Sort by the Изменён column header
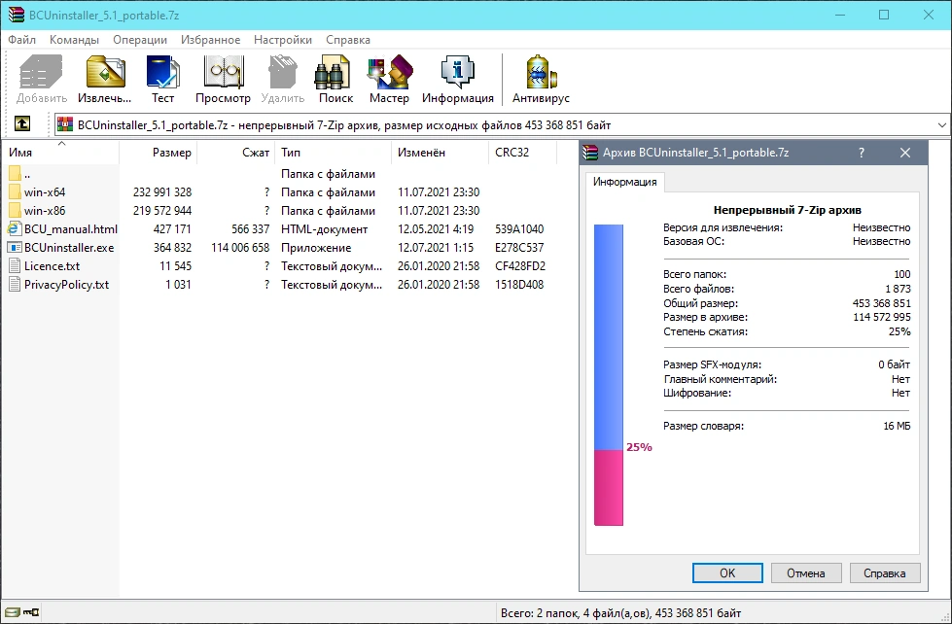Viewport: 952px width, 624px height. [x=441, y=153]
